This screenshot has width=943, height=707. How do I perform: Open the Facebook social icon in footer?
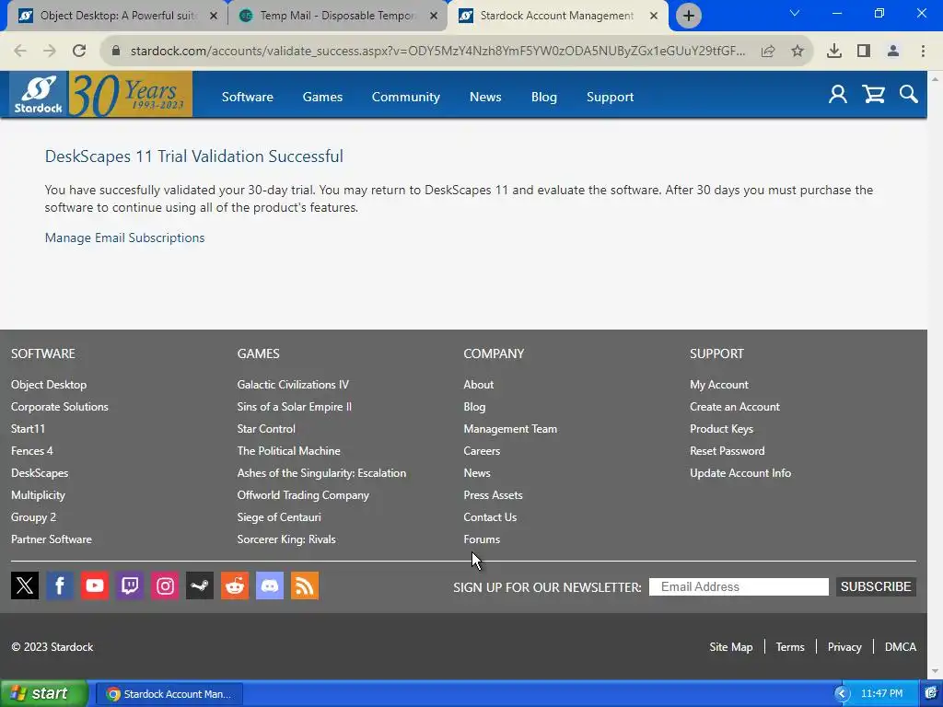point(60,585)
